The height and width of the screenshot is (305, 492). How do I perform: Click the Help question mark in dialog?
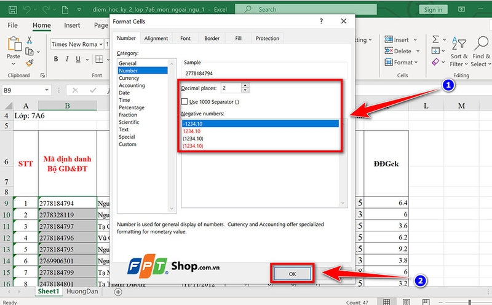[x=321, y=21]
